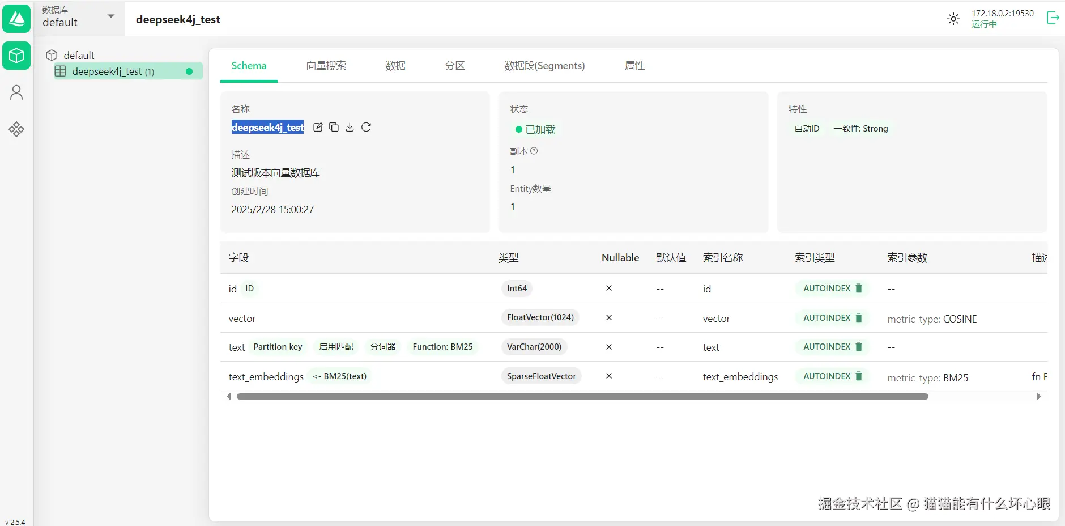Switch to the 分区 tab
This screenshot has width=1065, height=526.
click(454, 66)
